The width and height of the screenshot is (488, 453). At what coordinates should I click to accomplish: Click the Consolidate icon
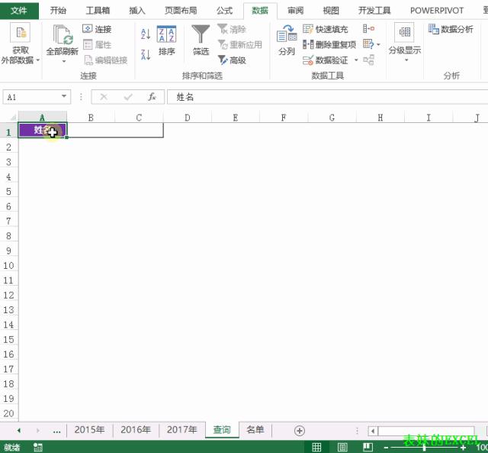pos(369,29)
